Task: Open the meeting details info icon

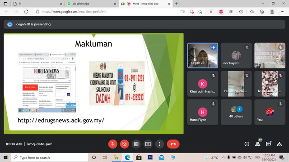Action: (247, 144)
